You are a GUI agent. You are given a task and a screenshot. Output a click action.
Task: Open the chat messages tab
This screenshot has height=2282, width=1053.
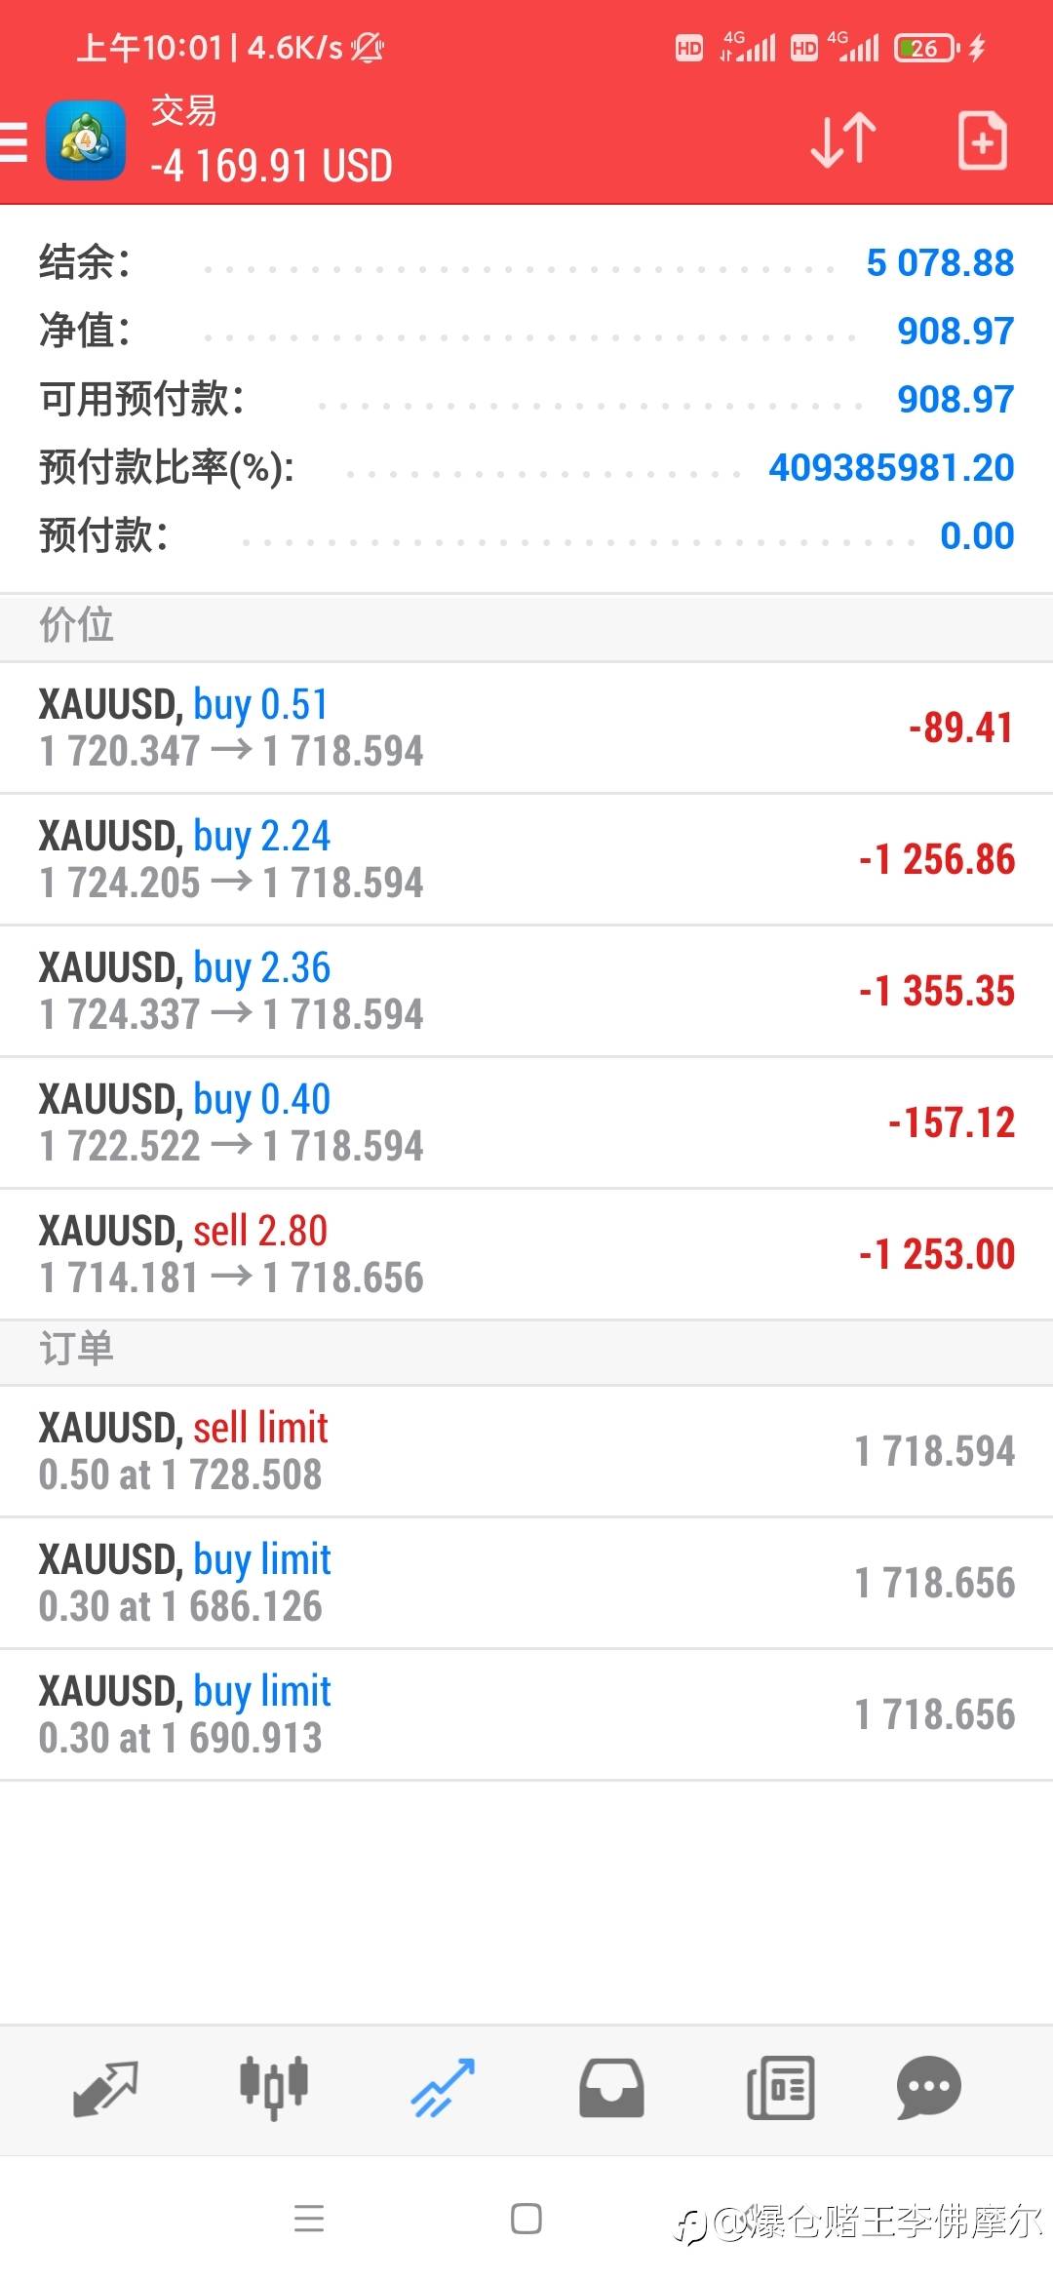pos(928,2088)
